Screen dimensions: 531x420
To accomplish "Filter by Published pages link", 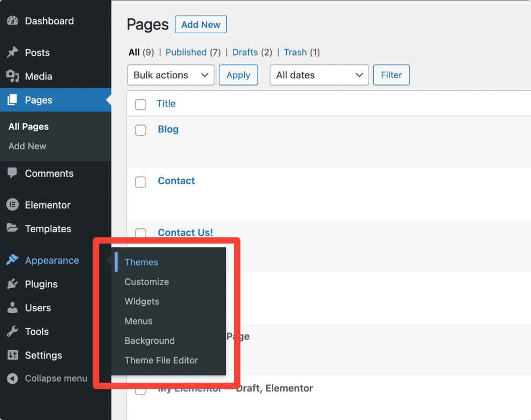I will (186, 52).
